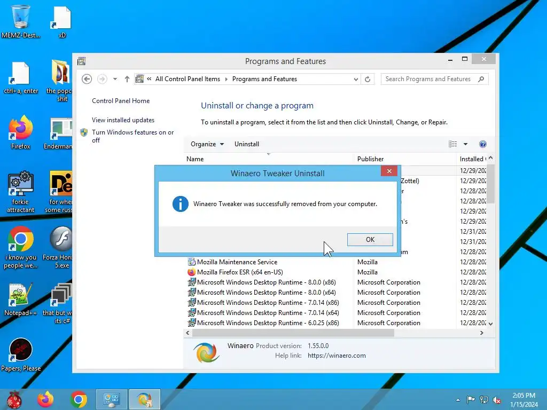Image resolution: width=547 pixels, height=410 pixels.
Task: Click the search magnifier icon
Action: (481, 79)
